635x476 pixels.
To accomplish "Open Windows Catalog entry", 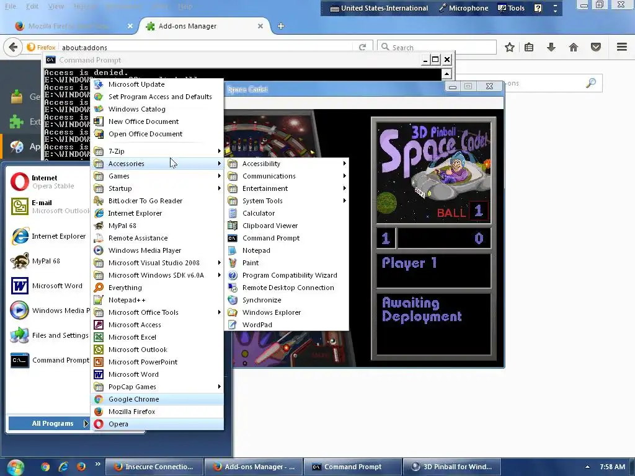I will coord(157,109).
